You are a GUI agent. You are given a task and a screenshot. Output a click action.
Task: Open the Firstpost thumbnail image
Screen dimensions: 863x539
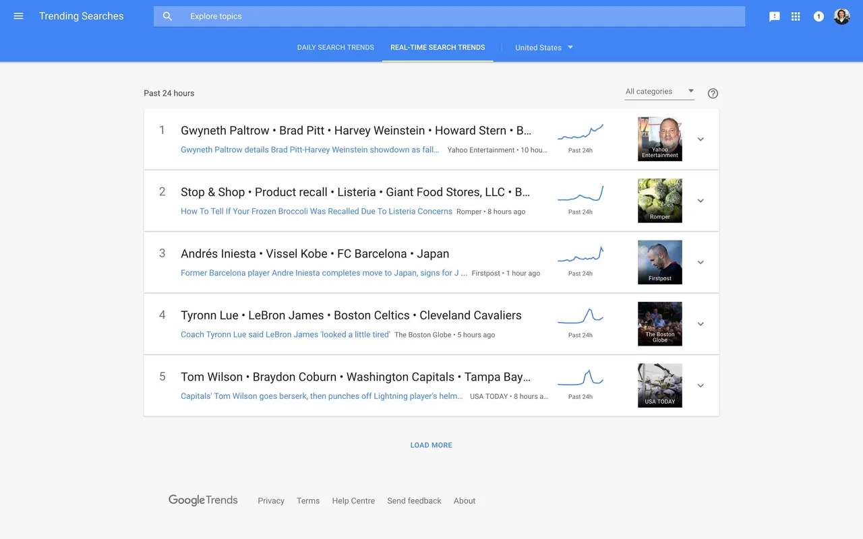tap(660, 262)
